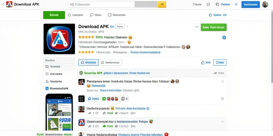This screenshot has height=136, width=273.
Task: Click the green round icon before 'Downlaa NPK'
Action: point(81,73)
